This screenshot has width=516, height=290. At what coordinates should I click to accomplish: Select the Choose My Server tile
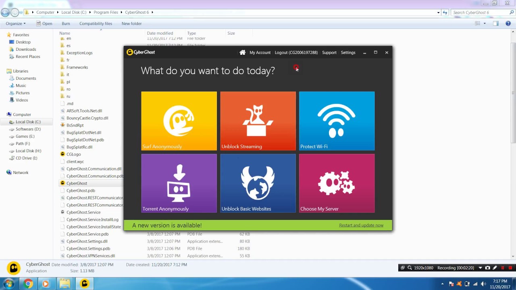337,183
